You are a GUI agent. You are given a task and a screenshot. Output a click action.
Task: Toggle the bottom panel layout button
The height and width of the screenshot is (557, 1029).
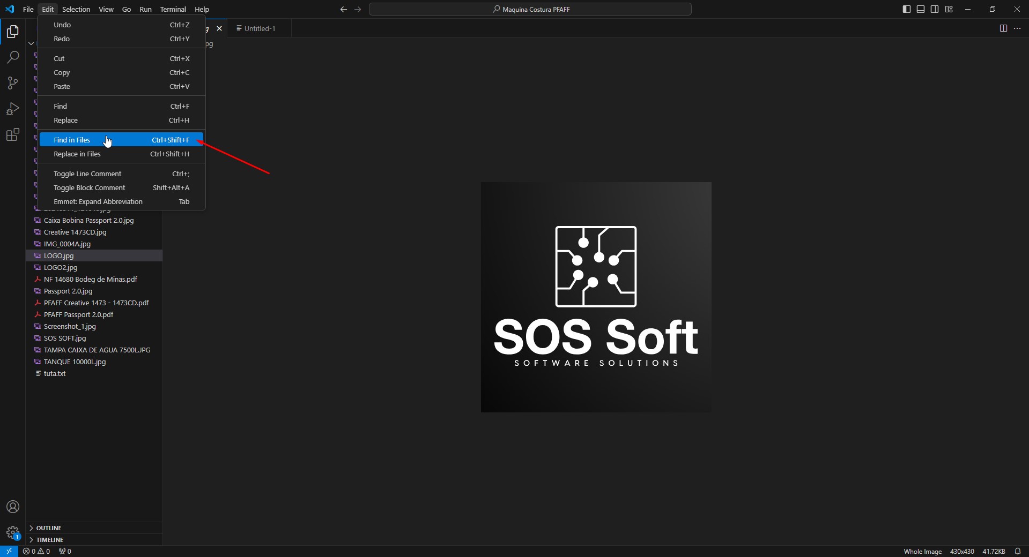(x=921, y=9)
